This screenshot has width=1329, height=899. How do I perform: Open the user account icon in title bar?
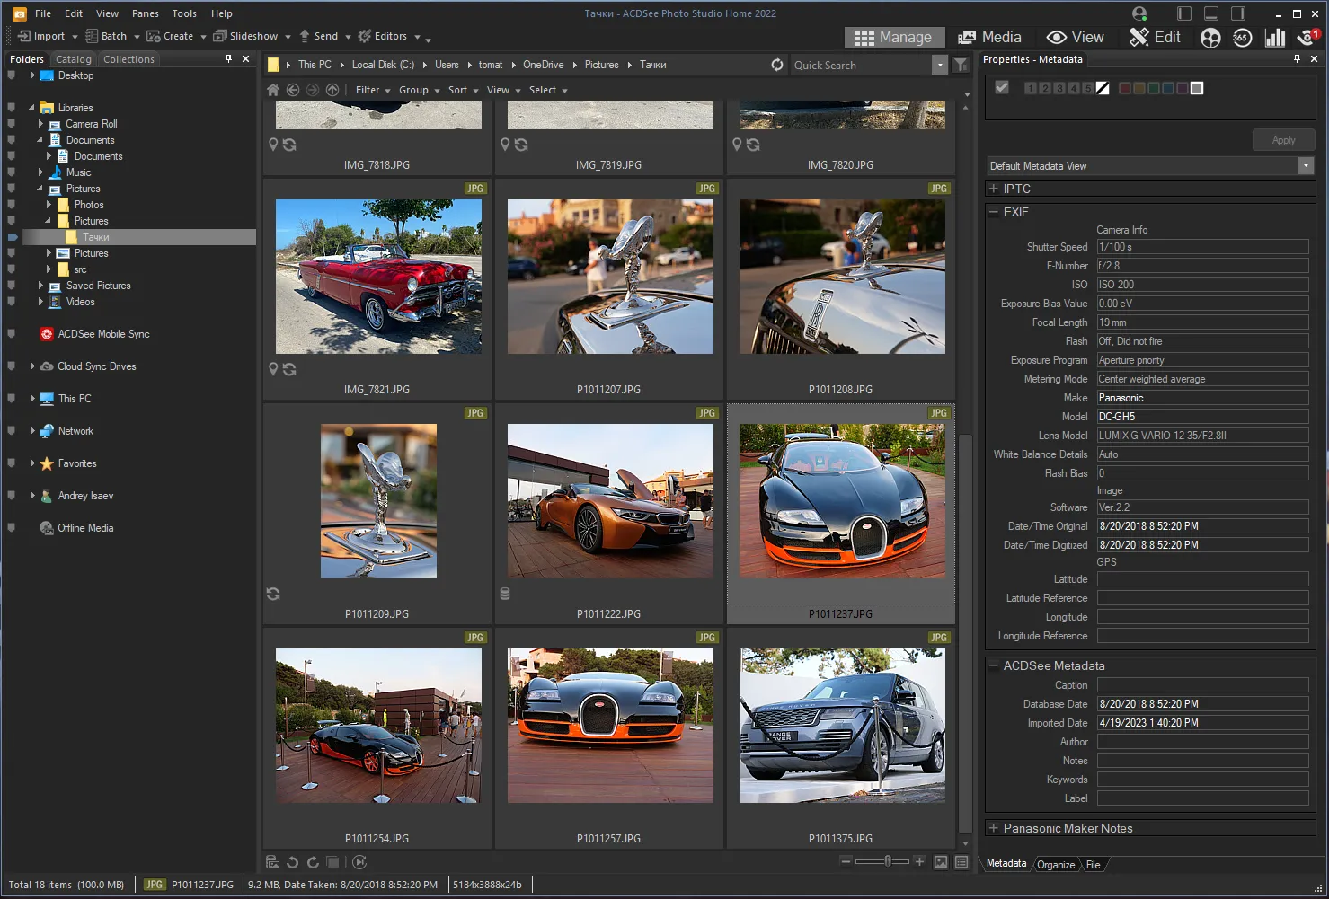point(1139,13)
